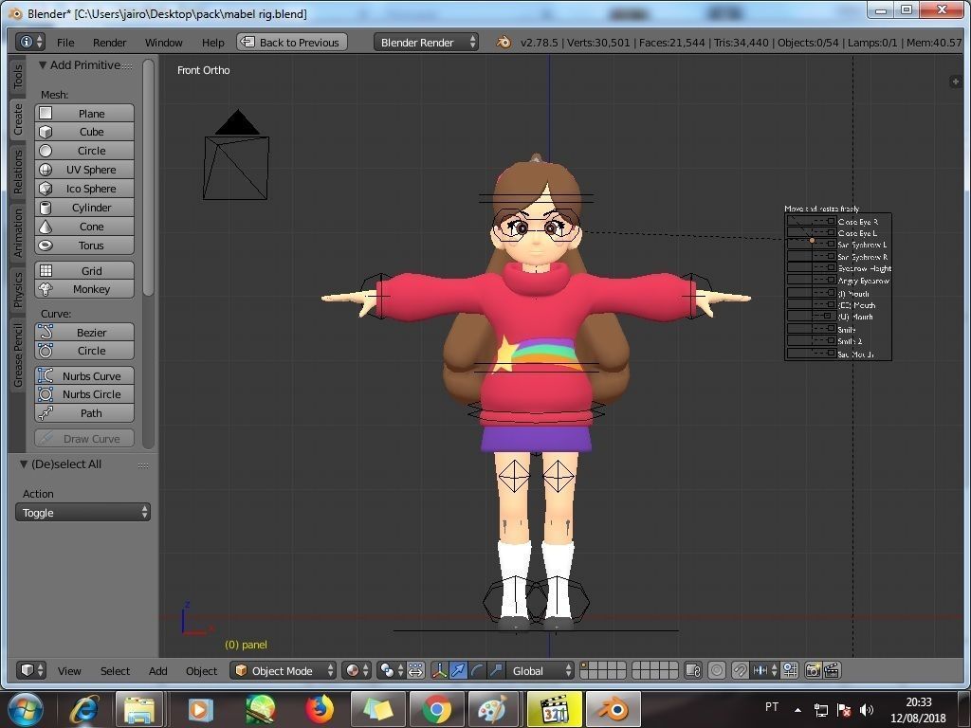Image resolution: width=971 pixels, height=728 pixels.
Task: Toggle manipulate center points option
Action: (x=415, y=670)
